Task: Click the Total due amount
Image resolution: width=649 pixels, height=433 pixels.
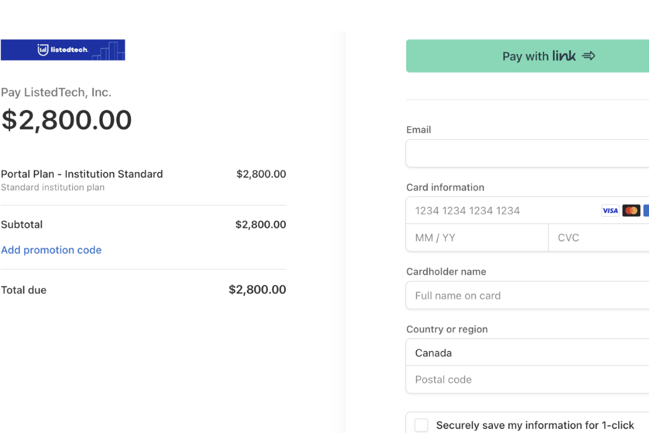Action: (257, 290)
